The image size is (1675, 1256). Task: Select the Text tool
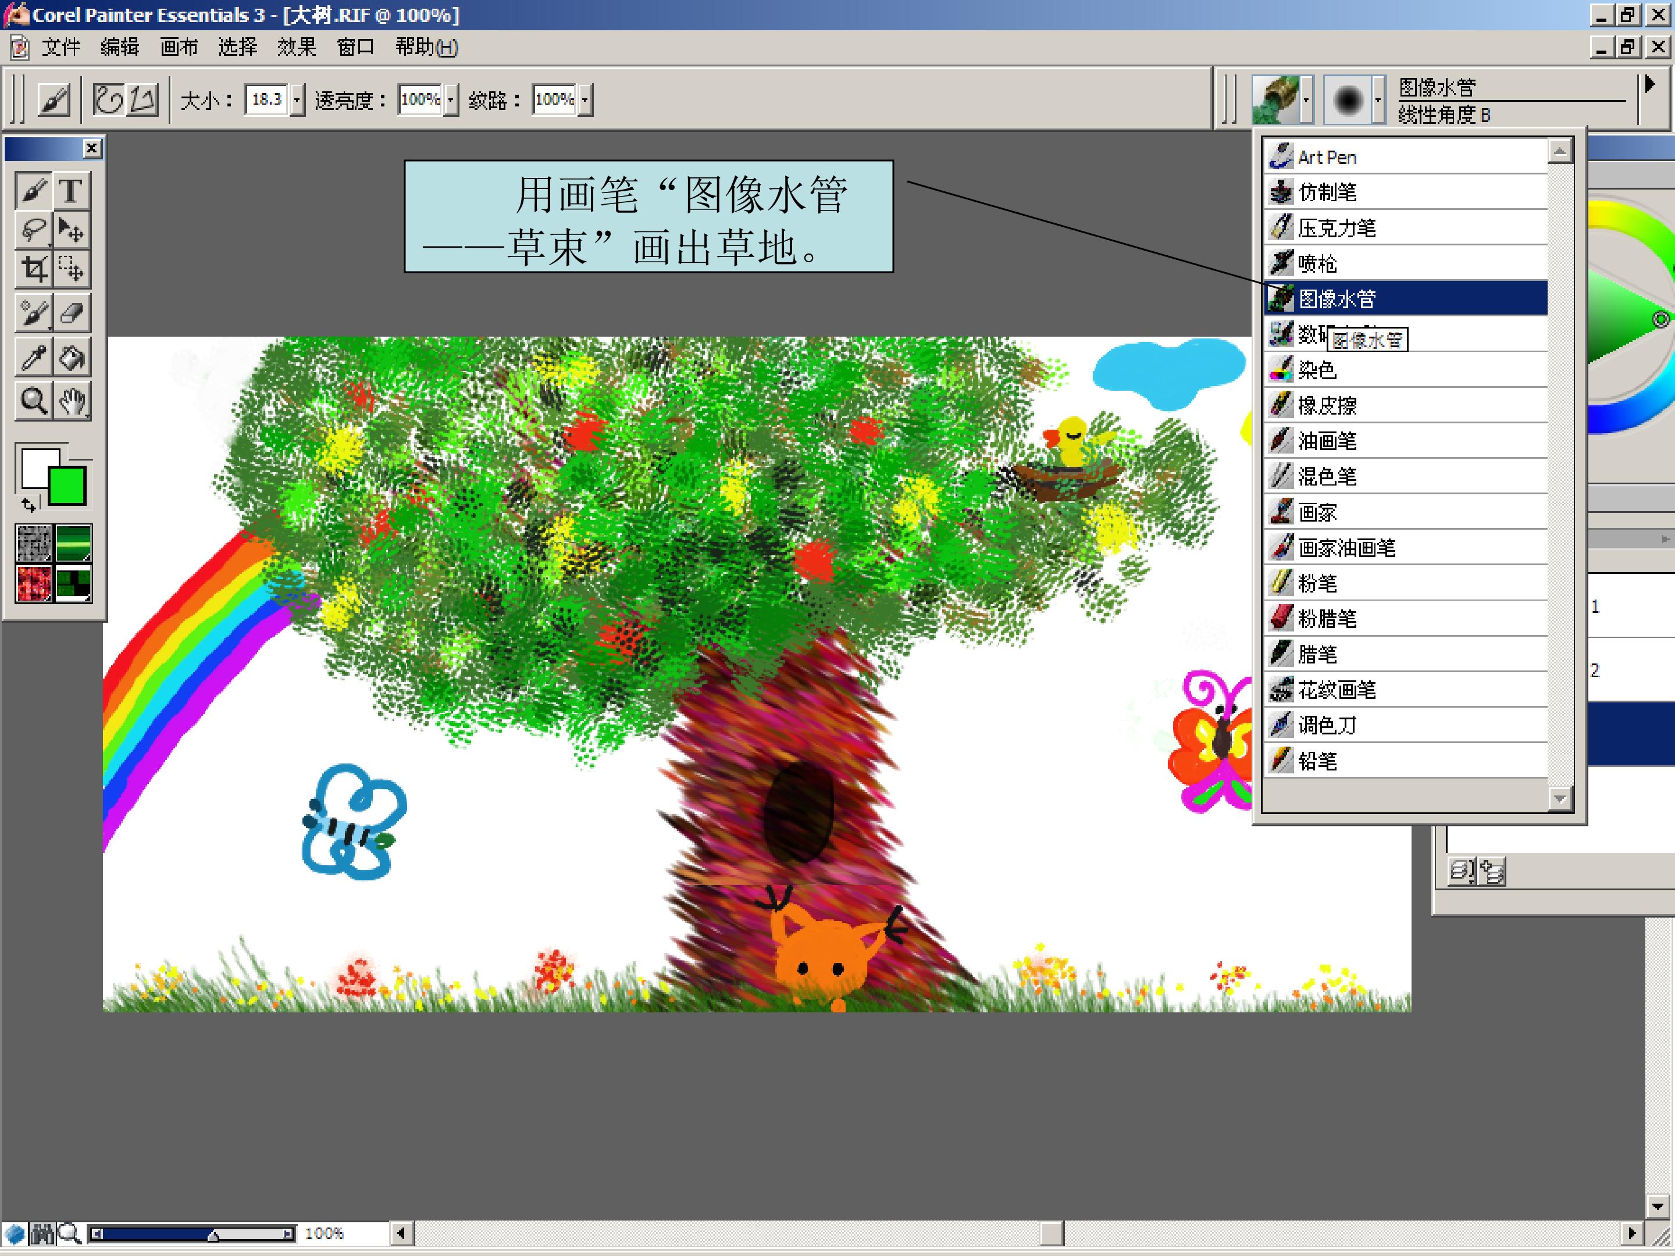coord(71,189)
